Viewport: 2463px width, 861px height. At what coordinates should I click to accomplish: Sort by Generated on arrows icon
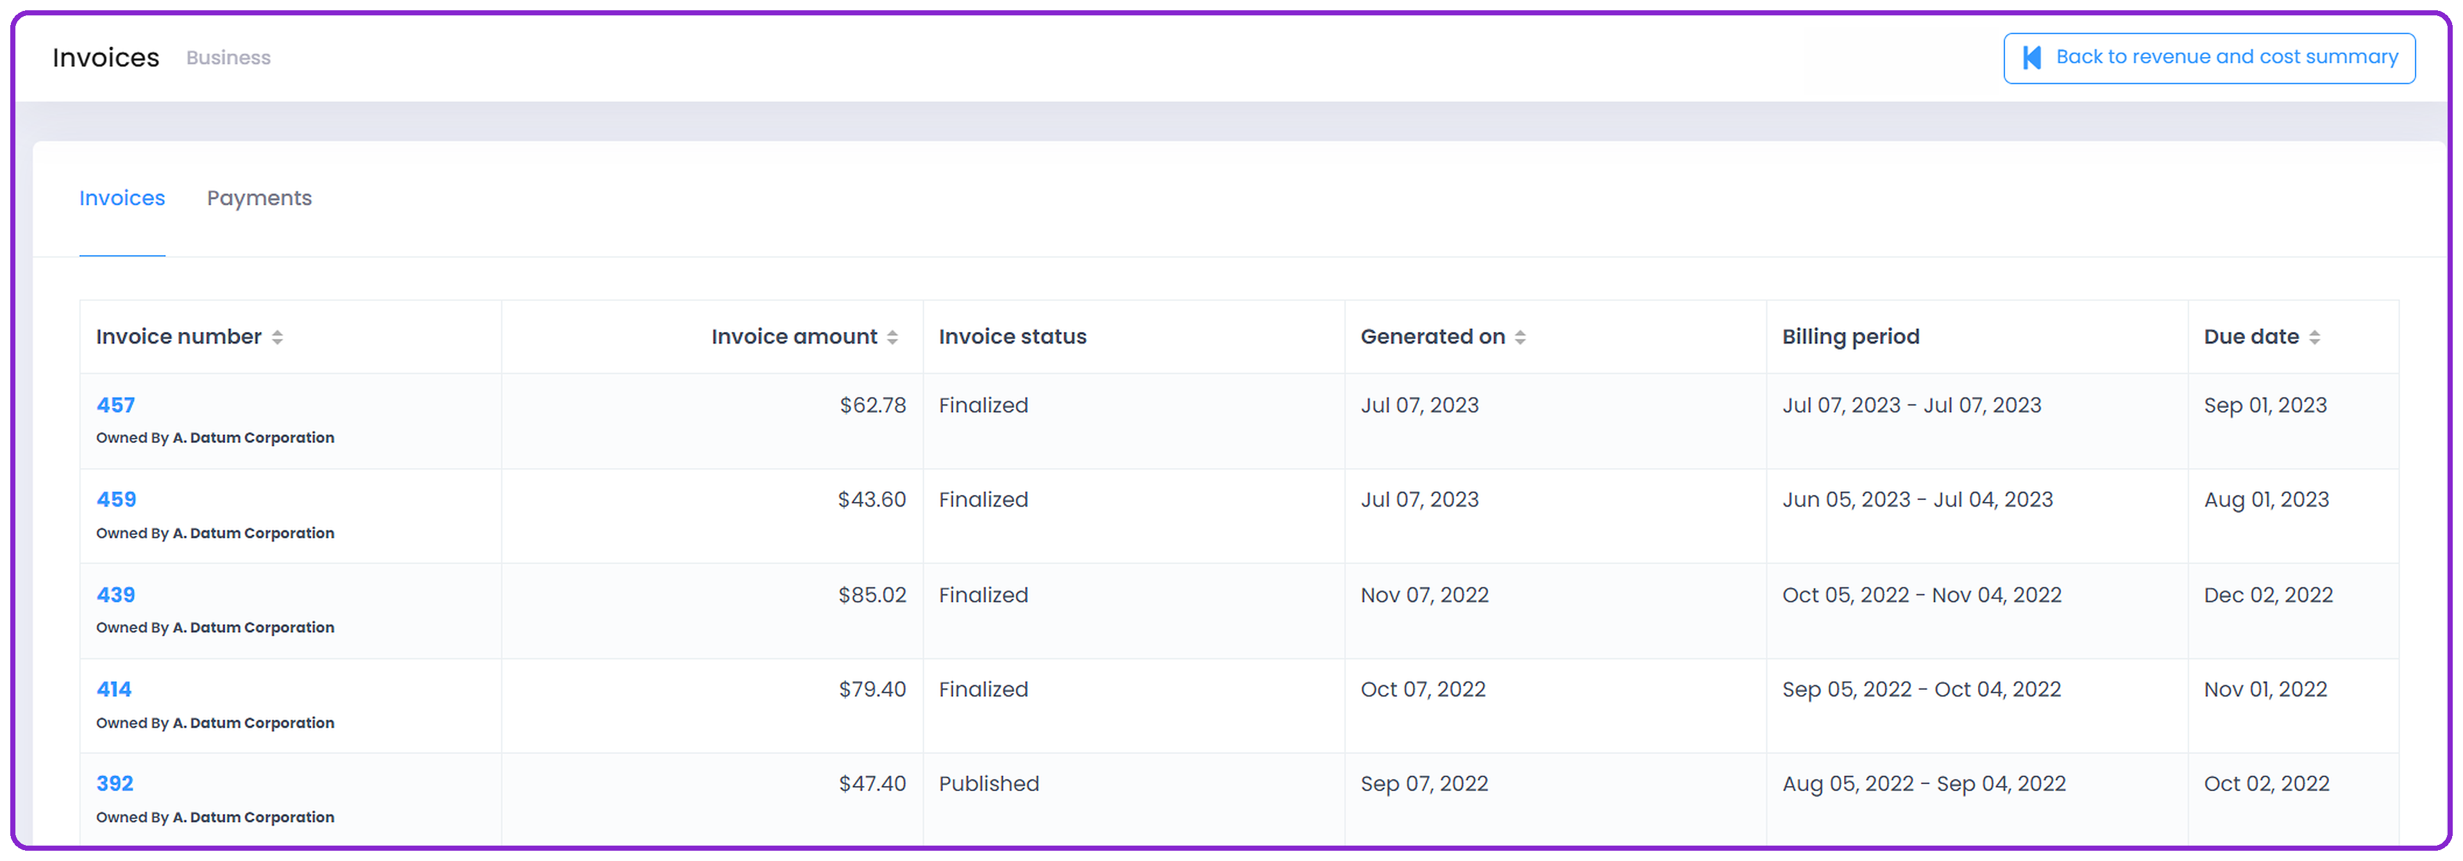1520,337
